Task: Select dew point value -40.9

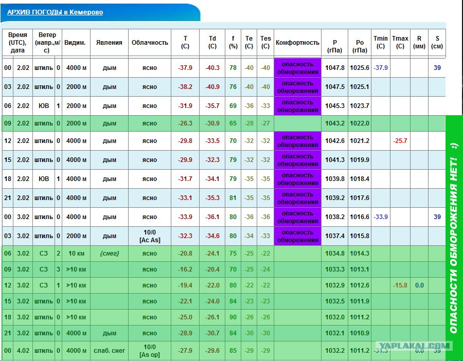Action: tap(212, 87)
